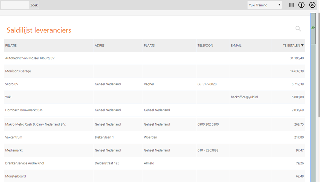Click amount 79,26
Screen dimensions: 320x182
(x=300, y=163)
